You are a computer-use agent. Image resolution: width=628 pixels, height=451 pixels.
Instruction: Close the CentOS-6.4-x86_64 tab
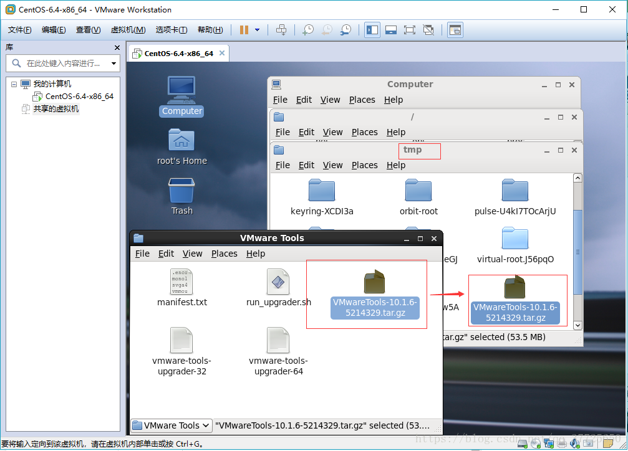click(222, 53)
